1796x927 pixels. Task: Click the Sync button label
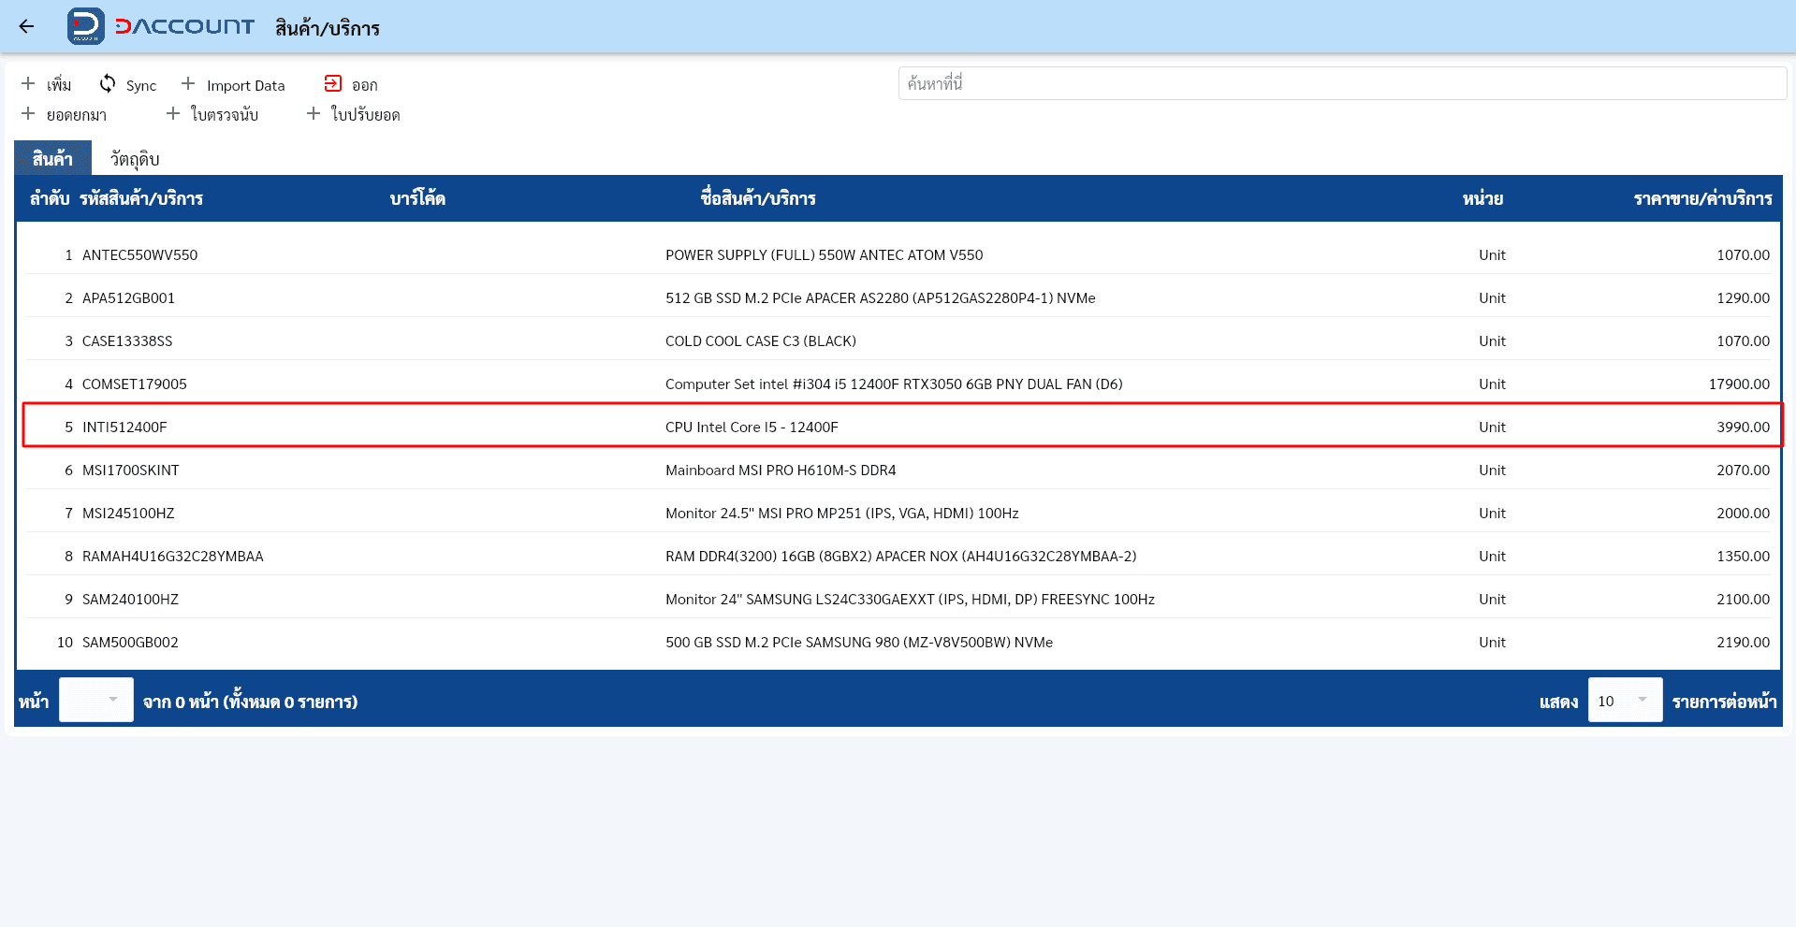point(141,85)
